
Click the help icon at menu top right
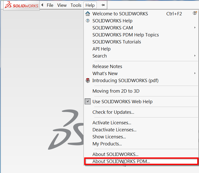click(x=195, y=13)
